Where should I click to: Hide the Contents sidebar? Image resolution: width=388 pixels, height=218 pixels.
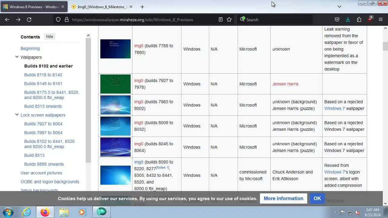(x=49, y=37)
